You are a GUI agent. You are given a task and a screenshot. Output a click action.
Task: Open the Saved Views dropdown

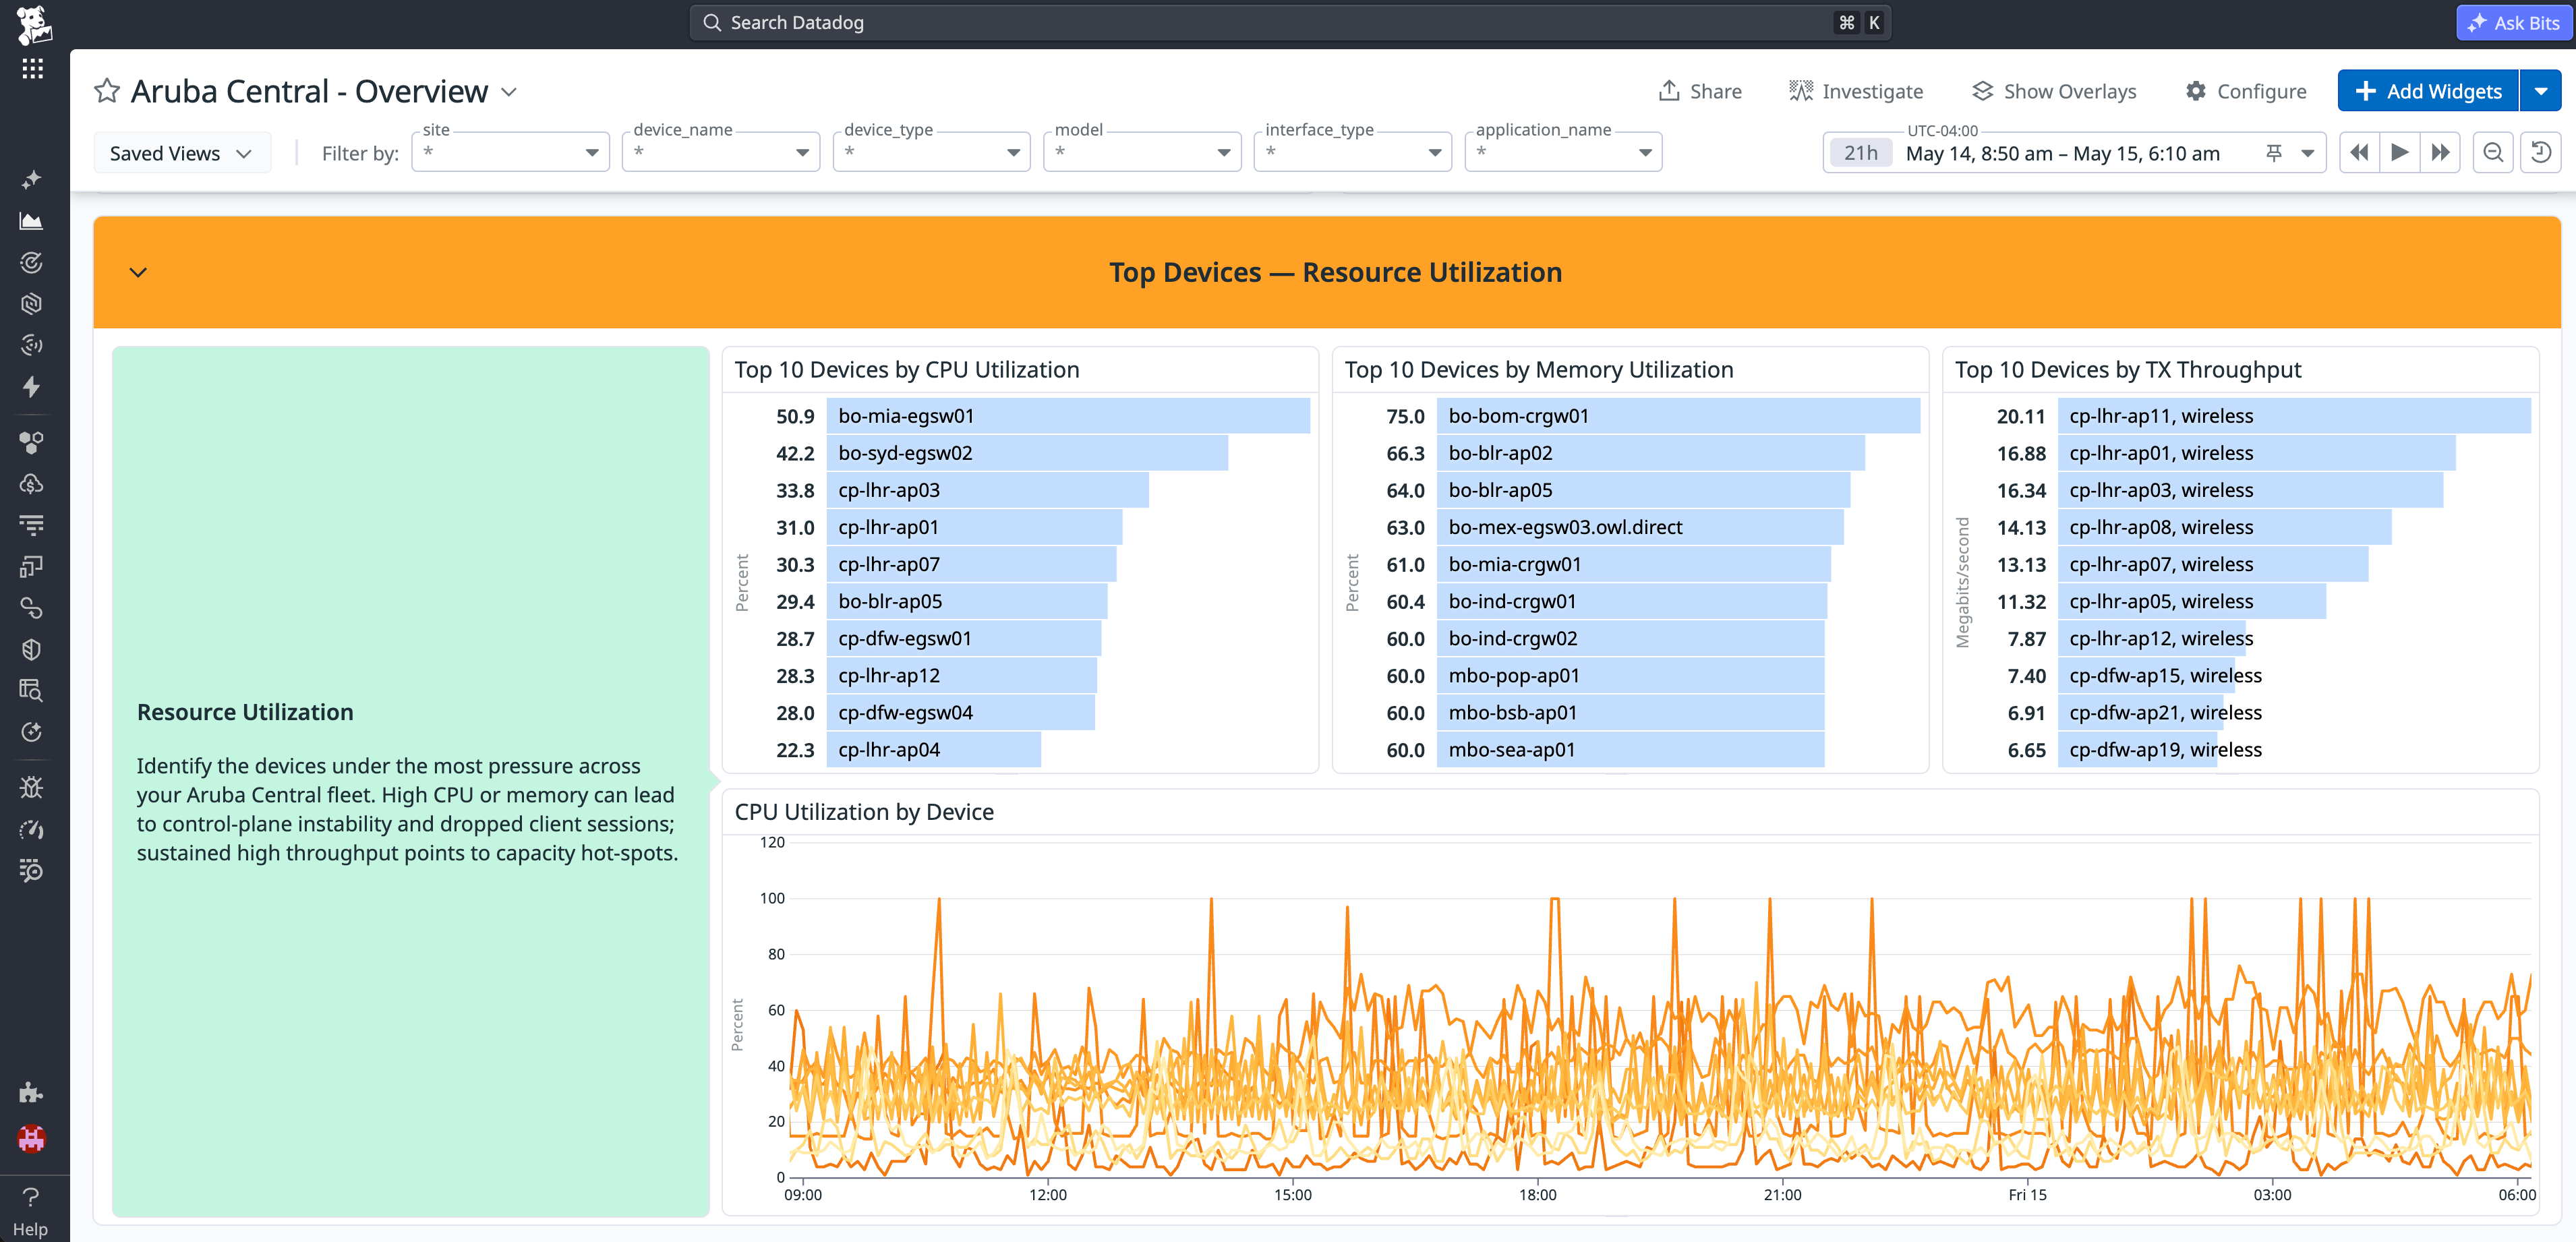pos(181,153)
